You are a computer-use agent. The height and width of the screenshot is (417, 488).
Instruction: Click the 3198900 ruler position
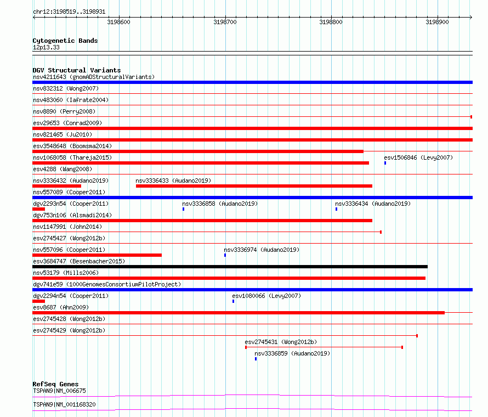click(x=437, y=22)
